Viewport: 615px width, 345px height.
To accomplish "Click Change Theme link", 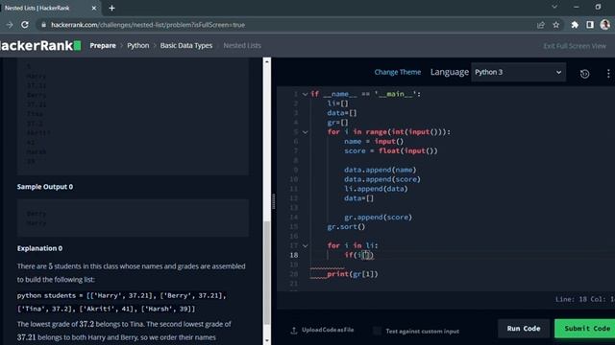I will [x=397, y=72].
